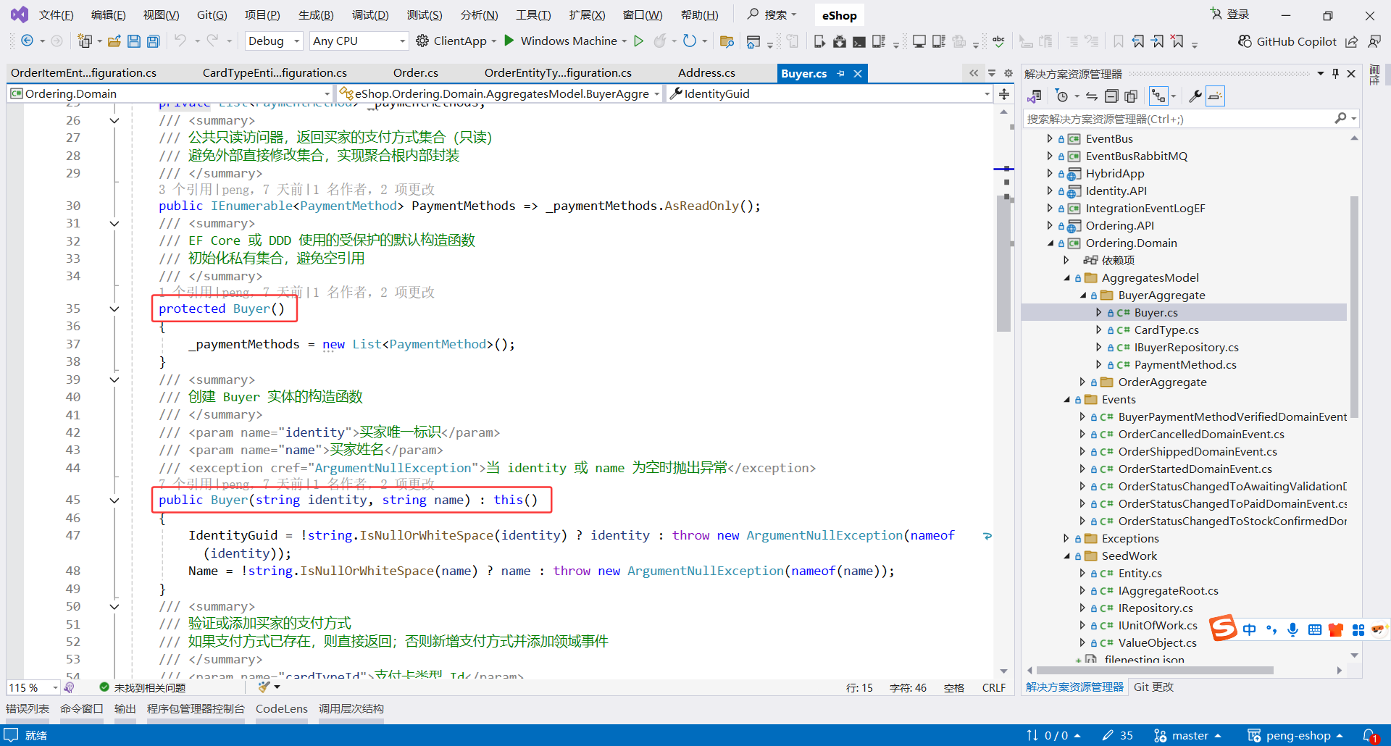Click the 未找到相关问题 status indicator
1391x746 pixels.
(143, 687)
